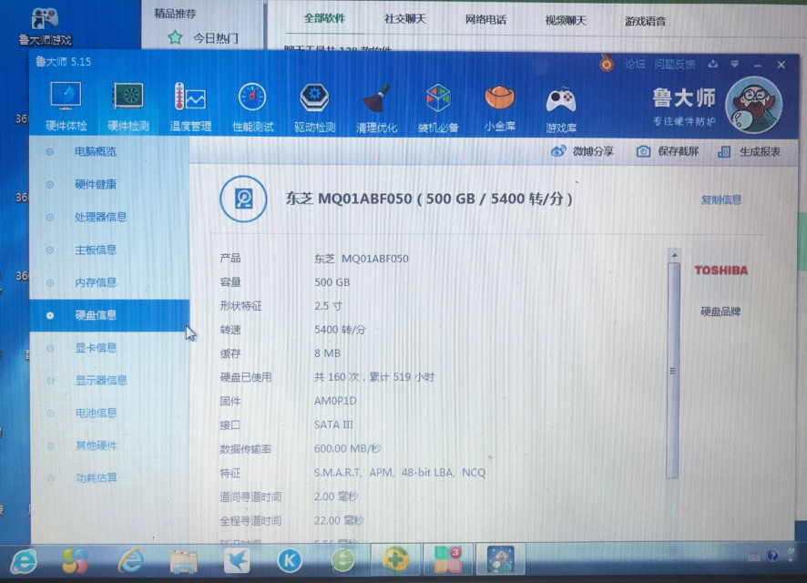
Task: Click the details list scrollbar thumb
Action: 673,371
